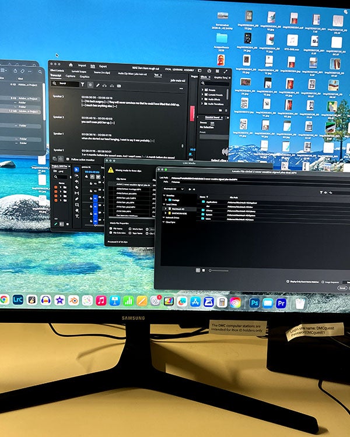
Task: Select the Rectangle tool
Action: click(77, 205)
